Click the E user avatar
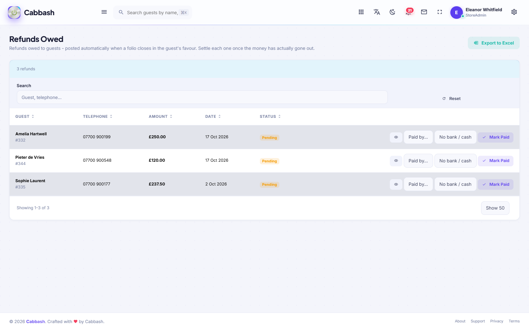This screenshot has height=330, width=529. [456, 13]
